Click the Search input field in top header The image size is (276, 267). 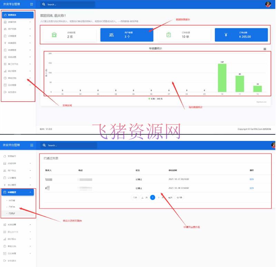coord(69,4)
